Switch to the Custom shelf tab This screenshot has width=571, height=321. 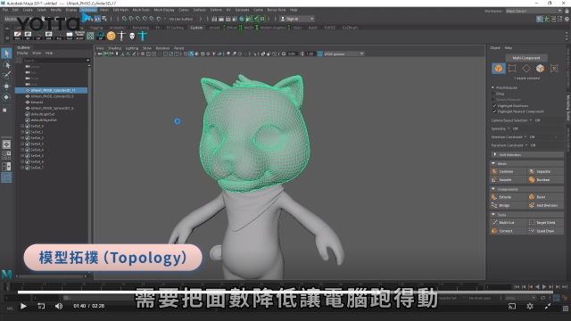pos(196,28)
